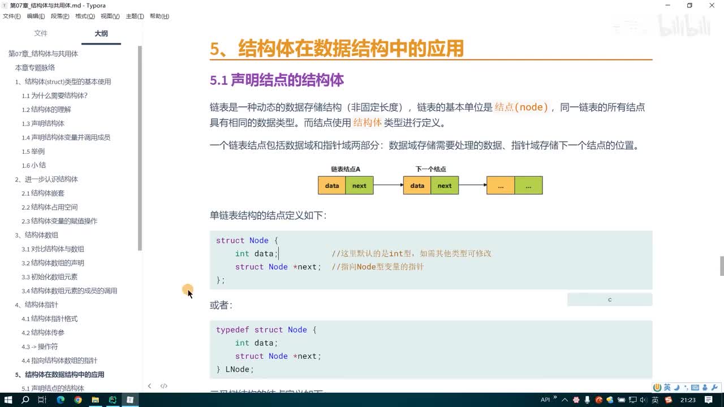Switch sidebar to the 文件 tab
The image size is (724, 407).
point(41,33)
